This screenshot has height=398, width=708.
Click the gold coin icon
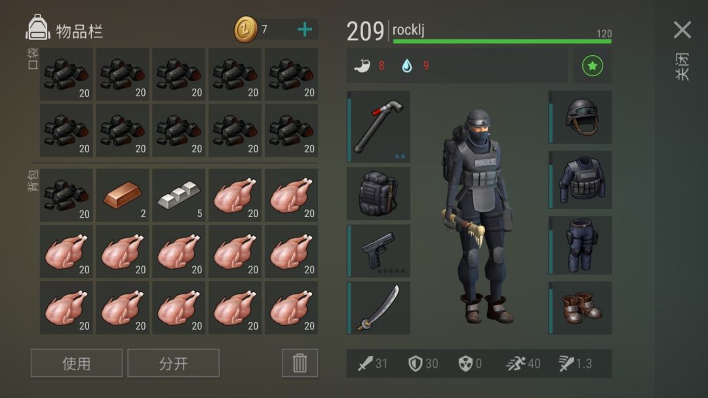coord(246,30)
